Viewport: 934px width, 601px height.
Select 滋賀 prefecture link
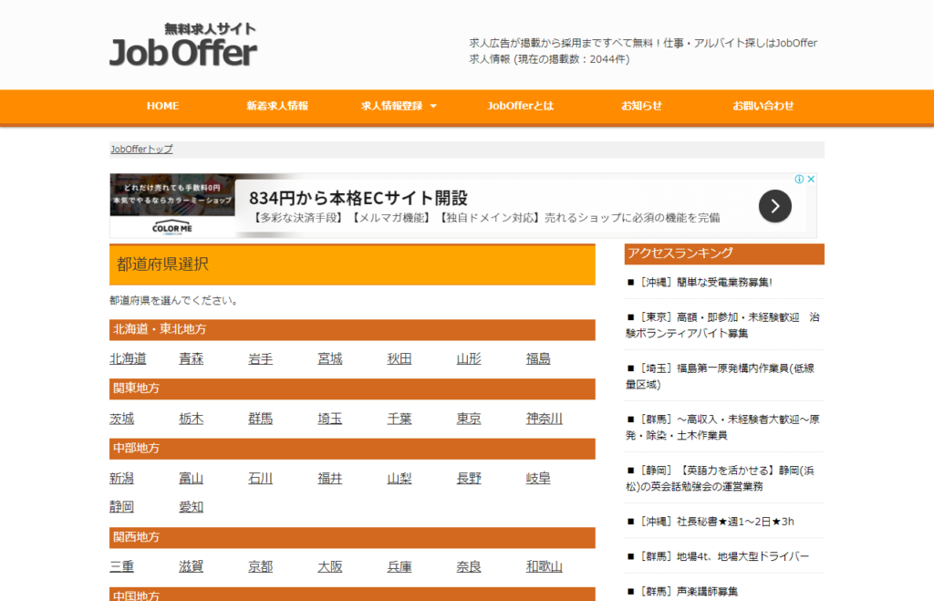pyautogui.click(x=192, y=566)
